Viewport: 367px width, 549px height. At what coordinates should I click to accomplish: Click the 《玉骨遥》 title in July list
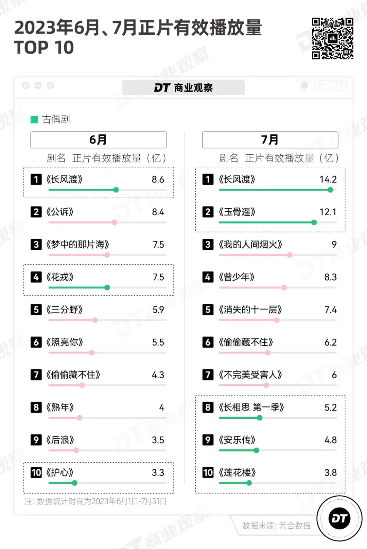pos(237,212)
